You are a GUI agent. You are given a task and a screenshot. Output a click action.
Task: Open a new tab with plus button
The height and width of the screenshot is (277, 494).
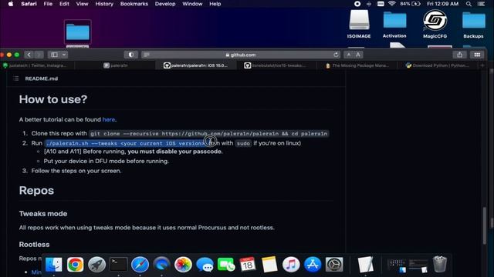point(482,65)
